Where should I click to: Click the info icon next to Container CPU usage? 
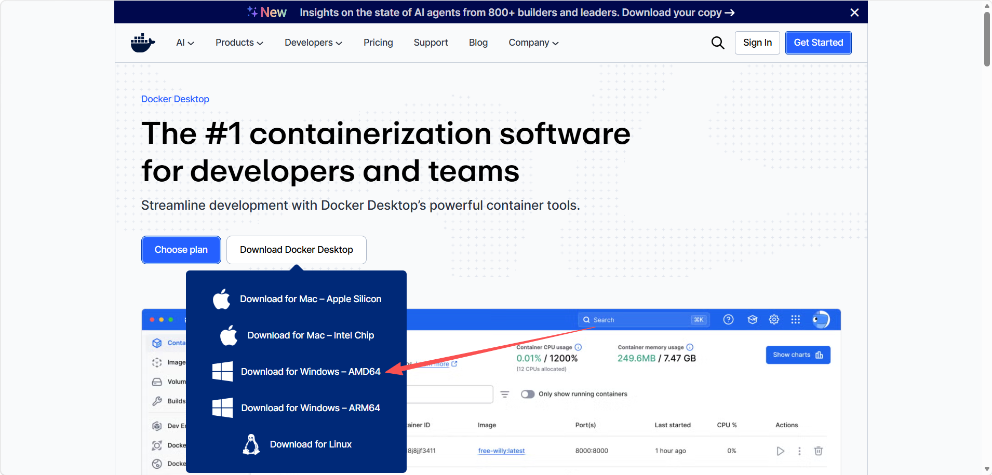[578, 347]
